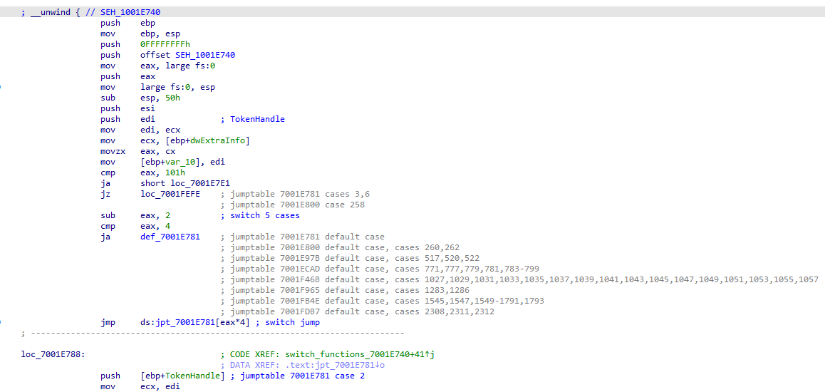The width and height of the screenshot is (825, 392).
Task: Click comment with cases 517,520,522
Action: coord(351,258)
